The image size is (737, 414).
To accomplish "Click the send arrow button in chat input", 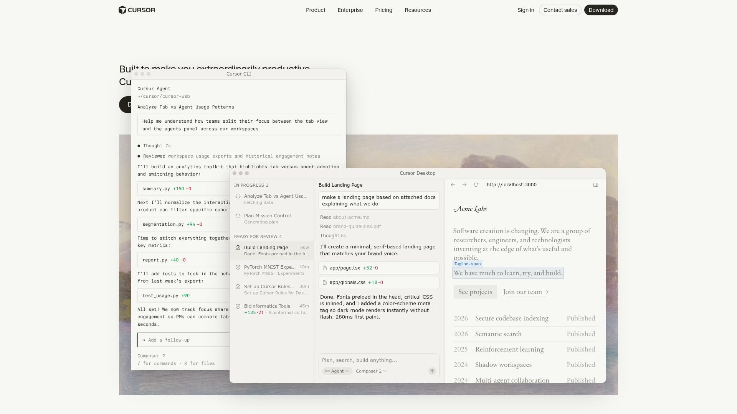I will (x=432, y=371).
